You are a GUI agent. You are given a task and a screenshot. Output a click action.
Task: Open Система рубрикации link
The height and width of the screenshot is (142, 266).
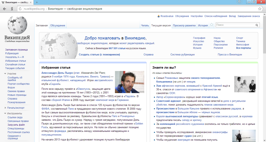(x=183, y=55)
